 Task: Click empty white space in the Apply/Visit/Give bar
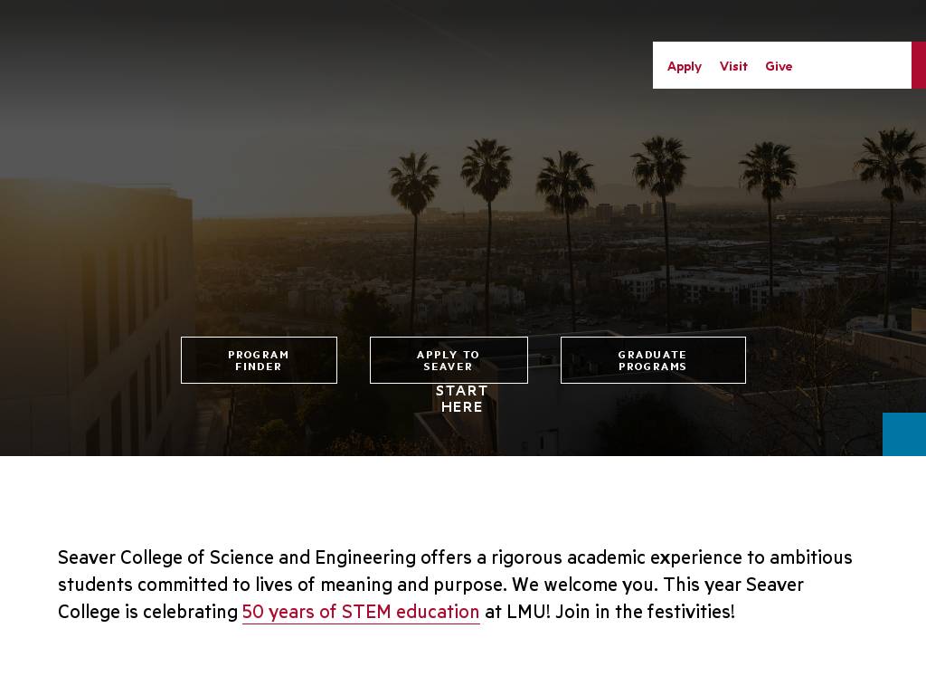(850, 65)
